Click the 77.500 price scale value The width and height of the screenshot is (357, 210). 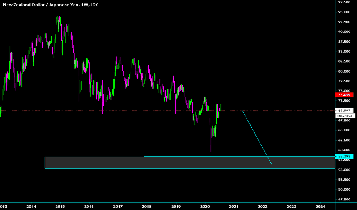[344, 81]
